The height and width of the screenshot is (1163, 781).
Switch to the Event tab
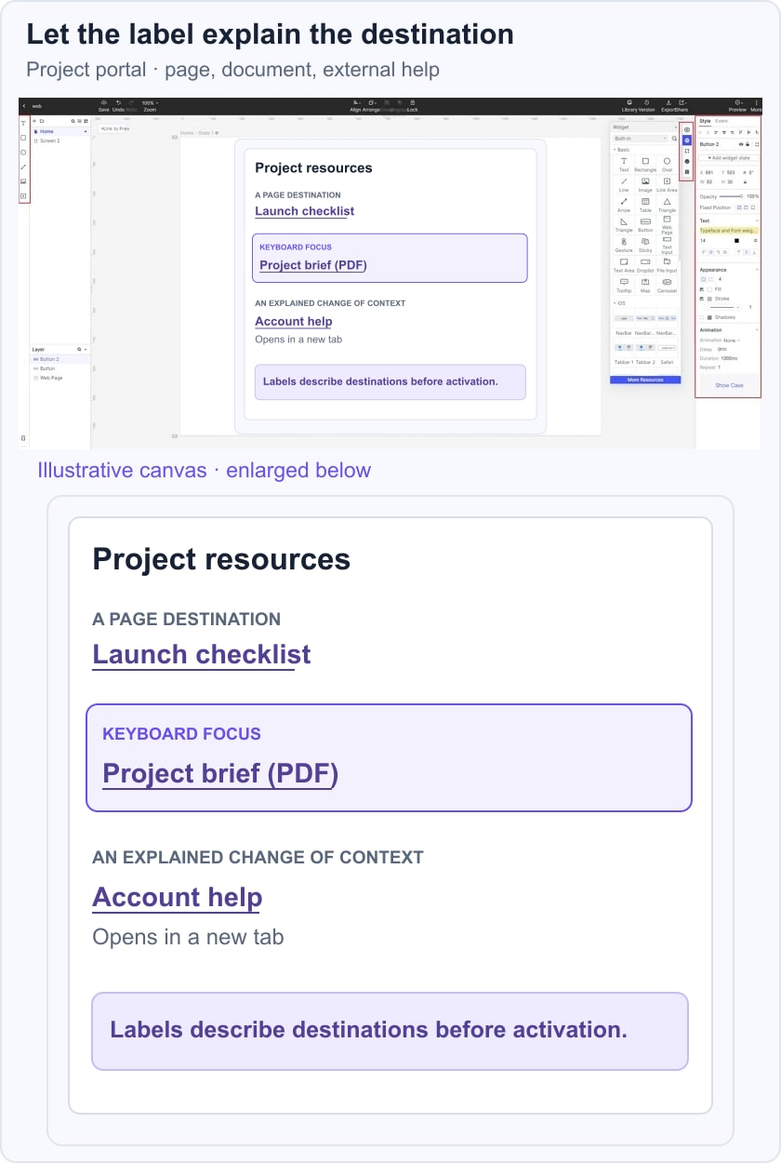(721, 121)
